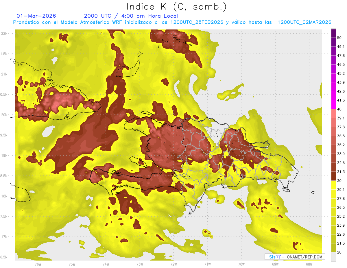Image resolution: width=347 pixels, height=268 pixels.
Task: Click the 73W longitude axis label
Action: coord(140,264)
